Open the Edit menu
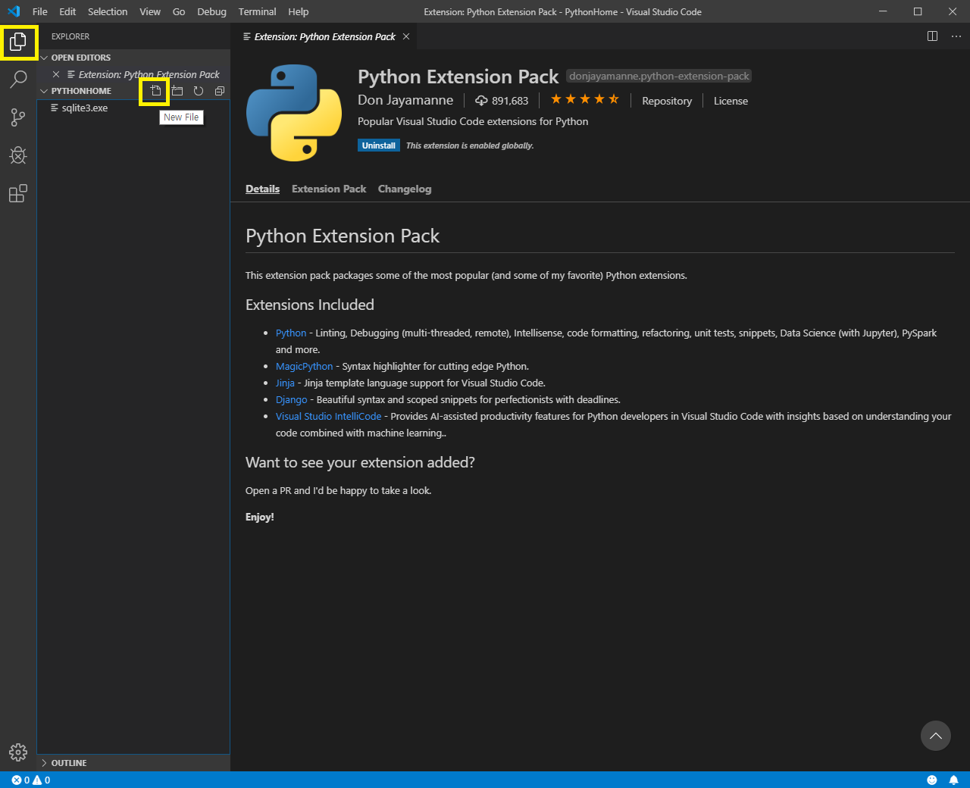The height and width of the screenshot is (788, 970). pos(68,11)
